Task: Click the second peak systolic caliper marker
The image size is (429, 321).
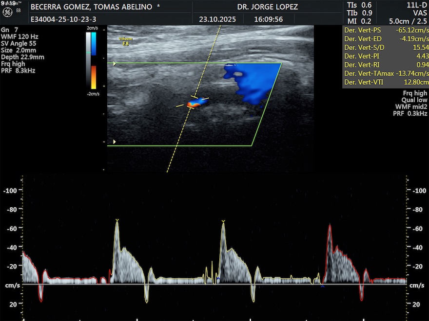Action: (x=223, y=222)
